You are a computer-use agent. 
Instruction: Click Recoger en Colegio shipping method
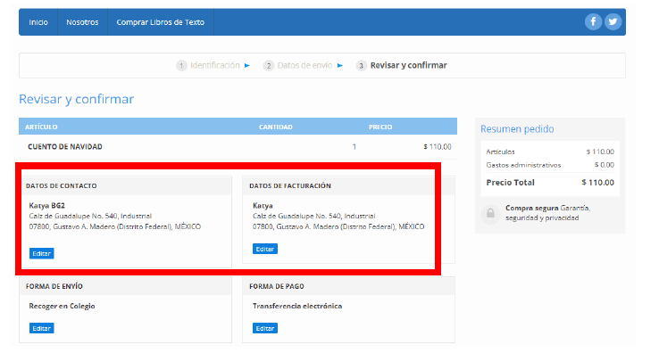63,306
